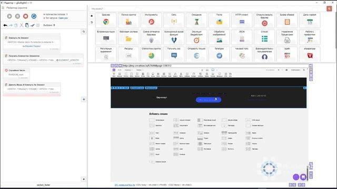Click the back arrow icon left of module grid
The height and width of the screenshot is (189, 337).
click(92, 22)
